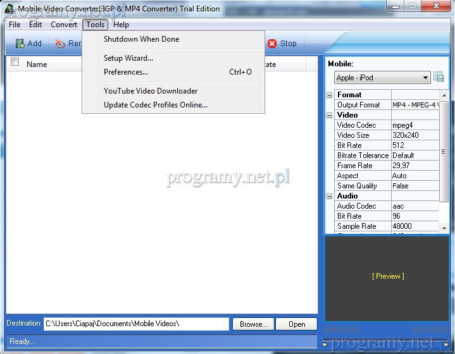Choose Shutdown When Done from Tools menu
This screenshot has width=455, height=354.
(x=141, y=39)
